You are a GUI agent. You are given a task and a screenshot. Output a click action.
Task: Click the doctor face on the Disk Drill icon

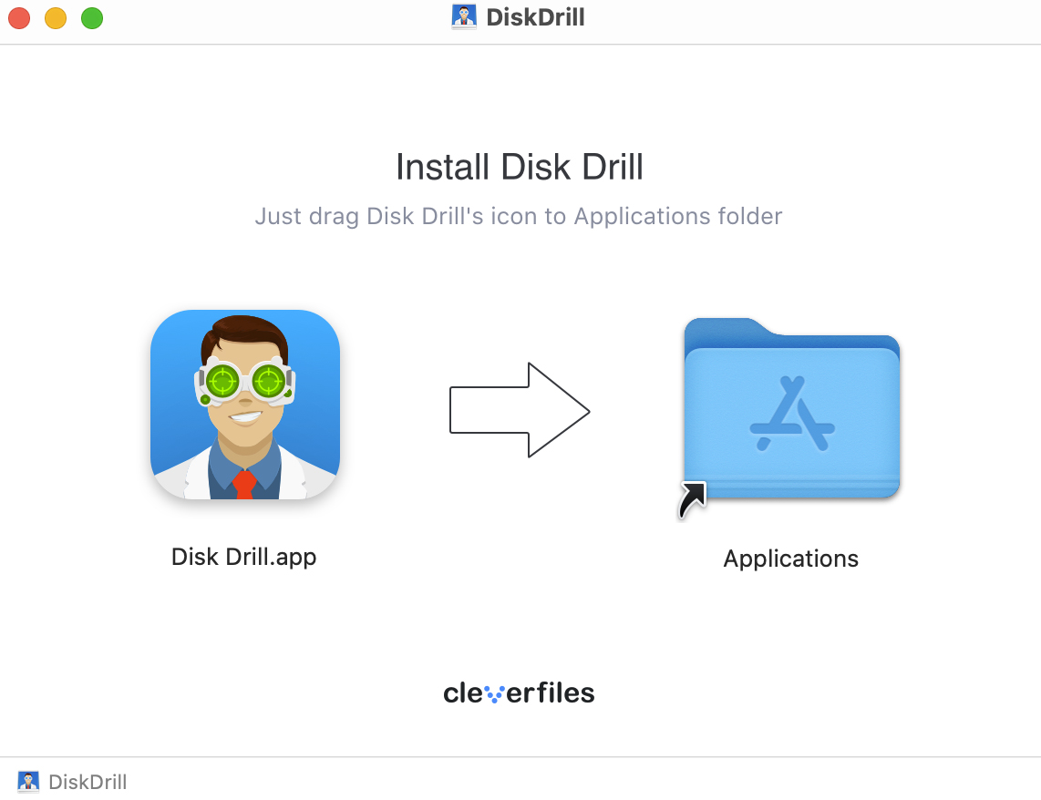point(244,392)
